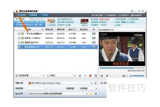160x107 pixels.
Task: Click the 添加视频 add video button
Action: 22,15
